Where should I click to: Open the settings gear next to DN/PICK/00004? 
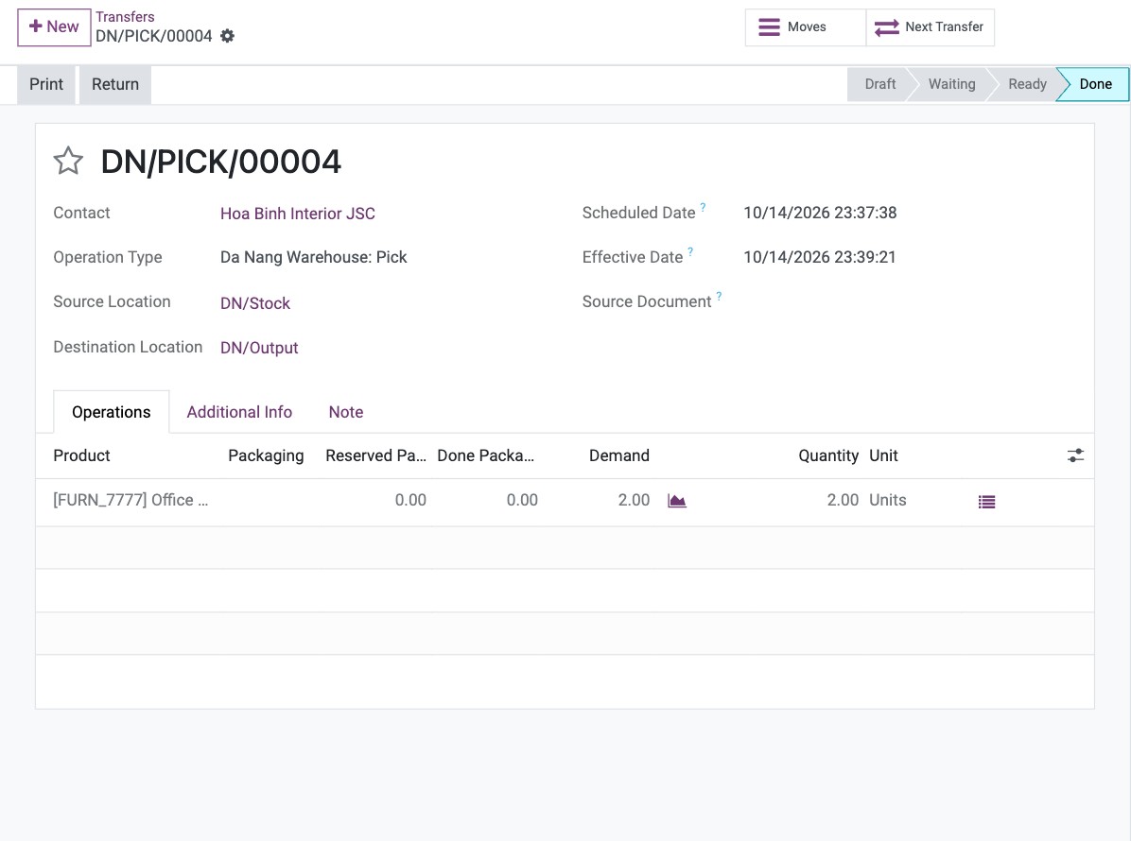[x=227, y=36]
